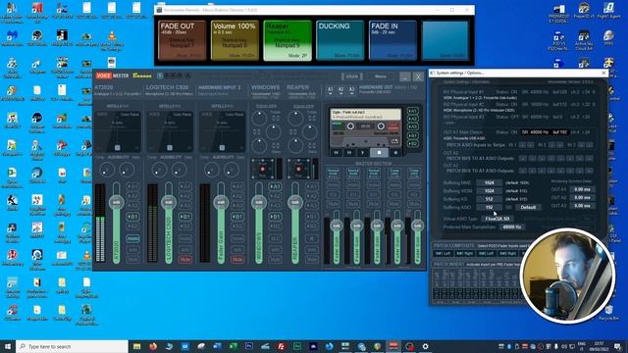Click the cassette record button
628x353 pixels.
point(395,153)
